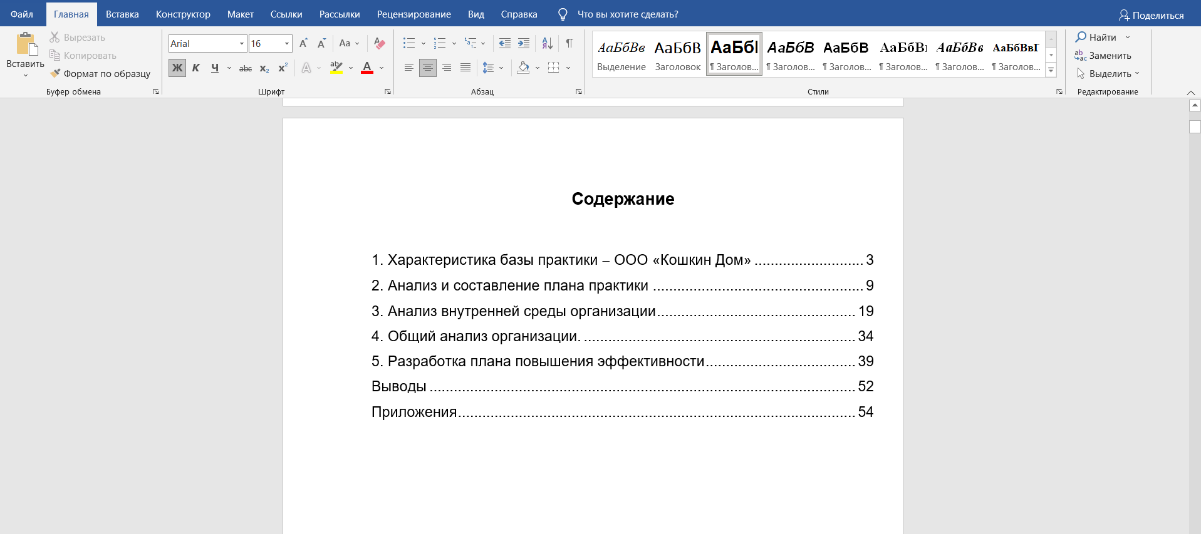Apply the Заголовок style
Screen dimensions: 1201x534
[677, 55]
